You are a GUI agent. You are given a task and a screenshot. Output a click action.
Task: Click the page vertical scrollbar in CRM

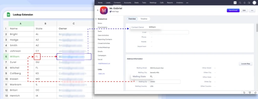257,28
